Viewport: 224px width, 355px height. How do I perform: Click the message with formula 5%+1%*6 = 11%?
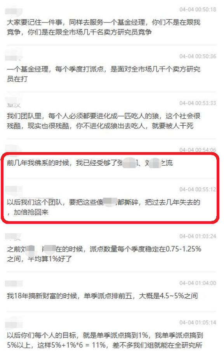click(105, 340)
